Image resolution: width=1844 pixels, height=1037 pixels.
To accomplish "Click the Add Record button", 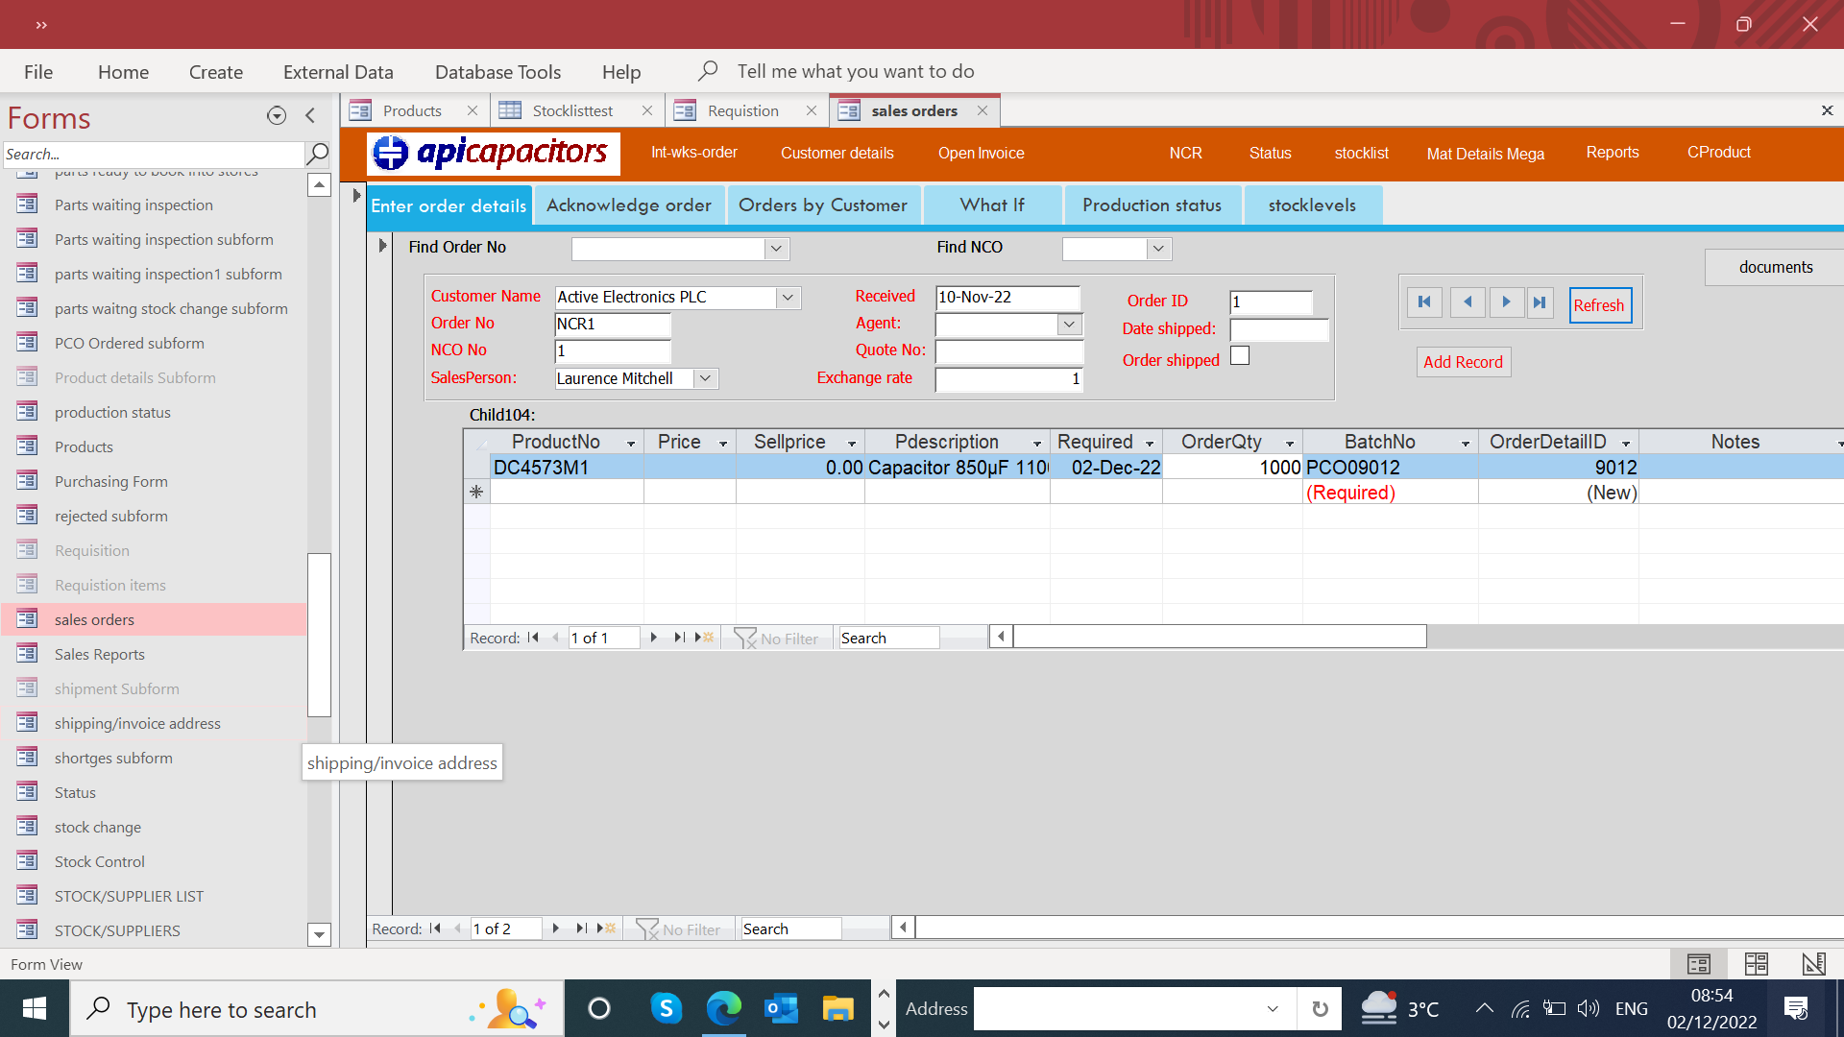I will pyautogui.click(x=1463, y=362).
